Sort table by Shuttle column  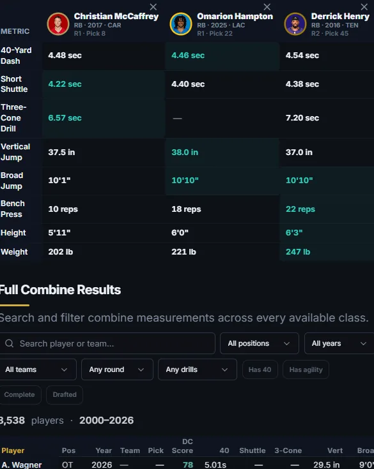pos(253,450)
